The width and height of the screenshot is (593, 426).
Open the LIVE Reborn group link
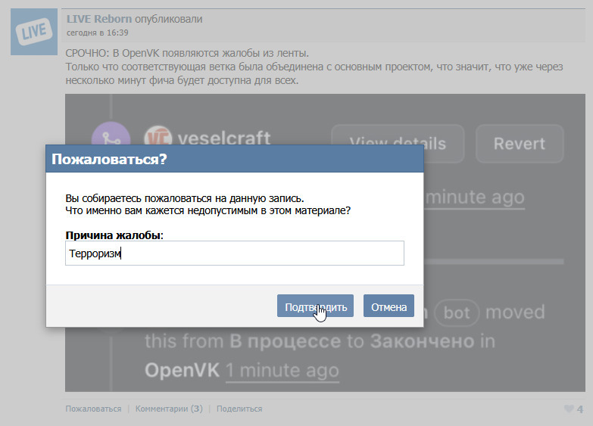99,19
